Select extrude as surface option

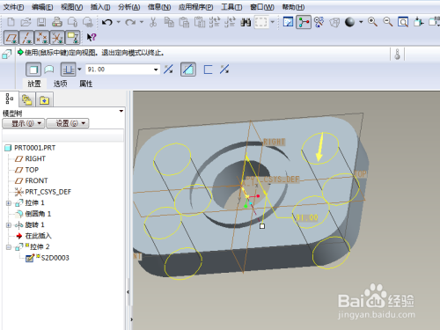coord(49,70)
